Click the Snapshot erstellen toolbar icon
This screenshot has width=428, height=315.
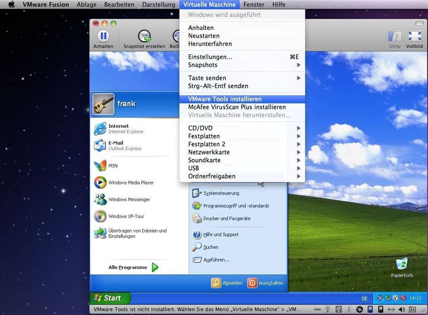click(144, 36)
